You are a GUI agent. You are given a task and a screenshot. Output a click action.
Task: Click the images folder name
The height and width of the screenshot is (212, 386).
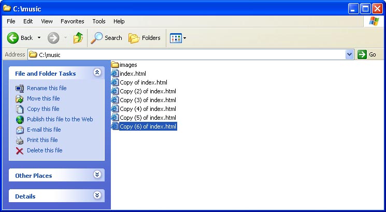128,65
